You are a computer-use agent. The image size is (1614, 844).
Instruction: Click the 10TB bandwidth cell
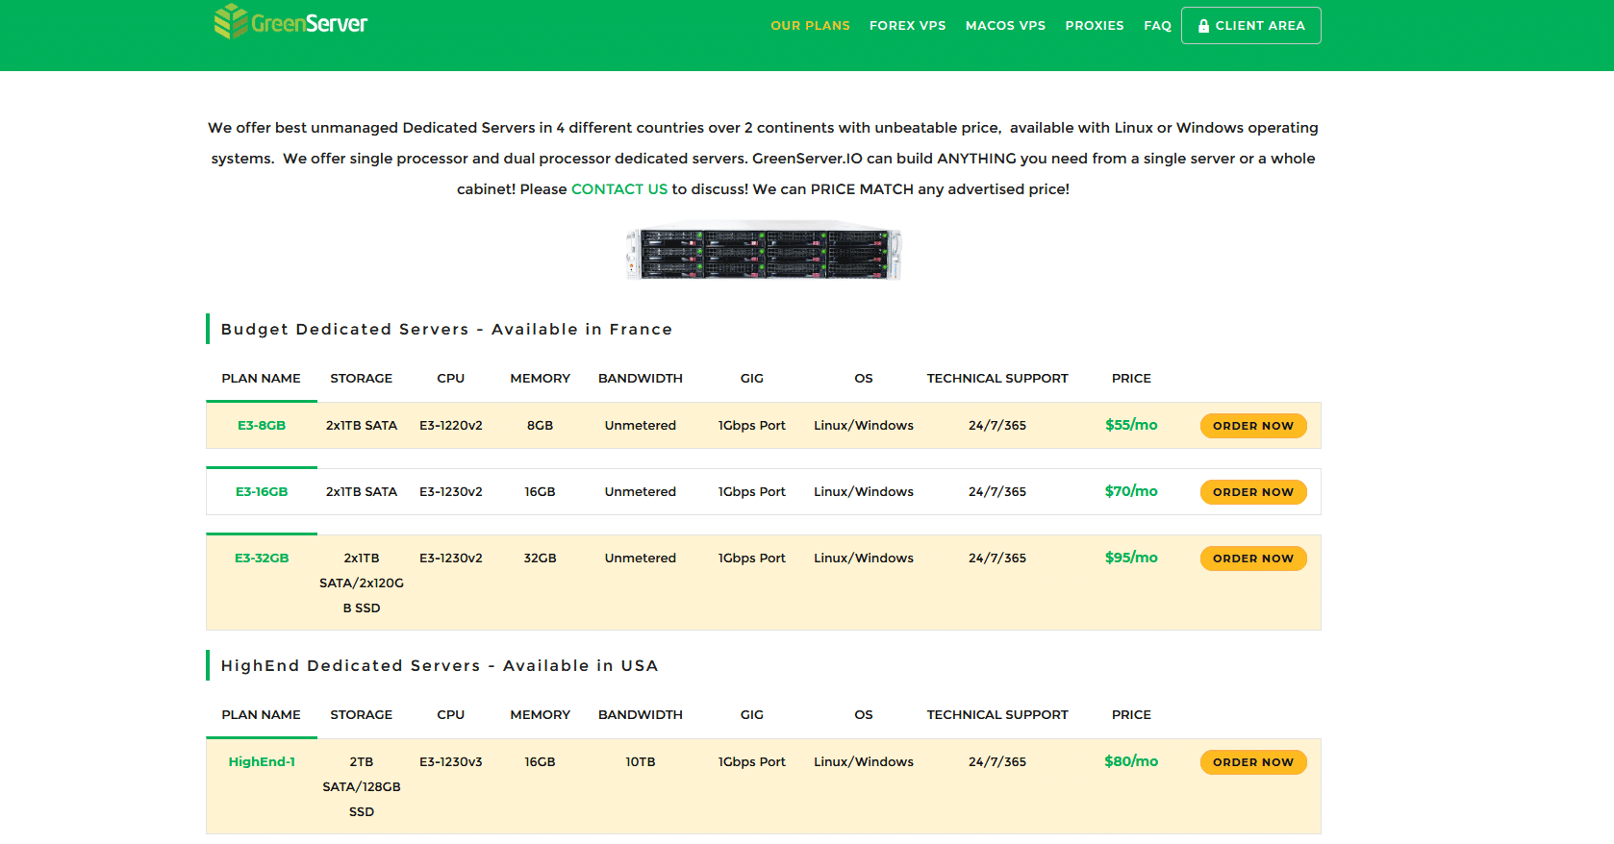641,762
